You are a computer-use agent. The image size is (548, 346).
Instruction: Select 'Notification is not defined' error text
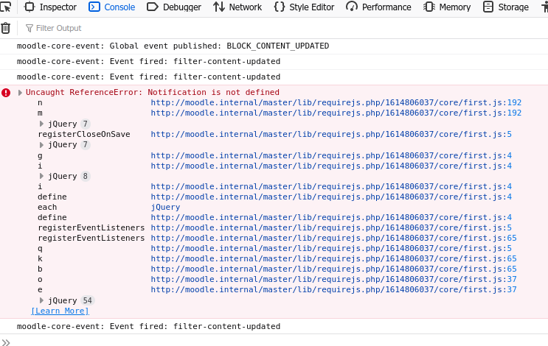214,93
